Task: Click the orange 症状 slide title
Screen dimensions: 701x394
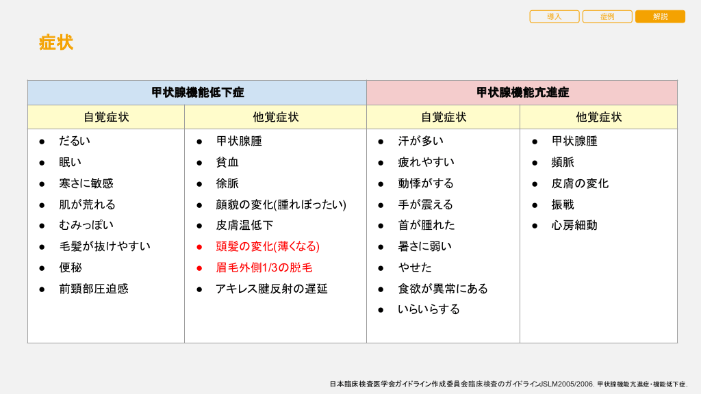Action: [x=56, y=42]
